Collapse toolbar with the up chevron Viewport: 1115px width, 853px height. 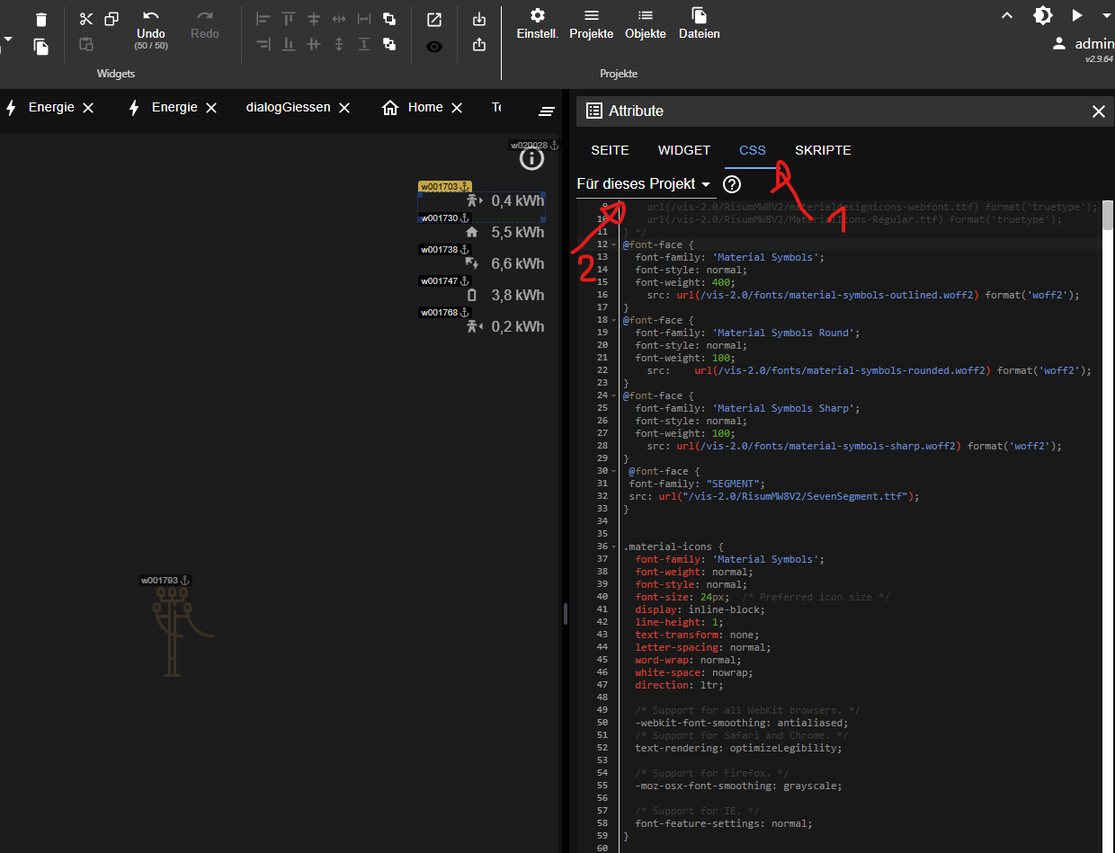[1007, 15]
